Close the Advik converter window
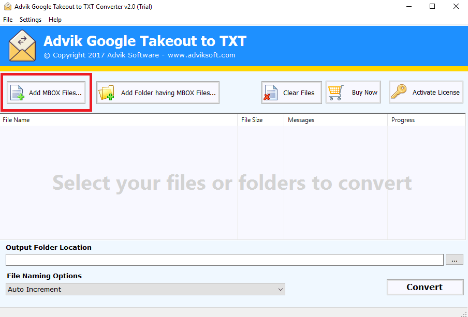 (x=456, y=6)
